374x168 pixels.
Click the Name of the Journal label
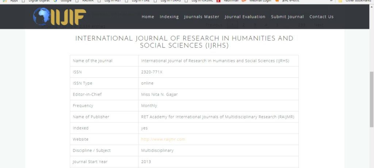point(92,61)
